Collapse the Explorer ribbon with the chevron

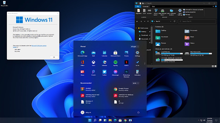click(213, 6)
